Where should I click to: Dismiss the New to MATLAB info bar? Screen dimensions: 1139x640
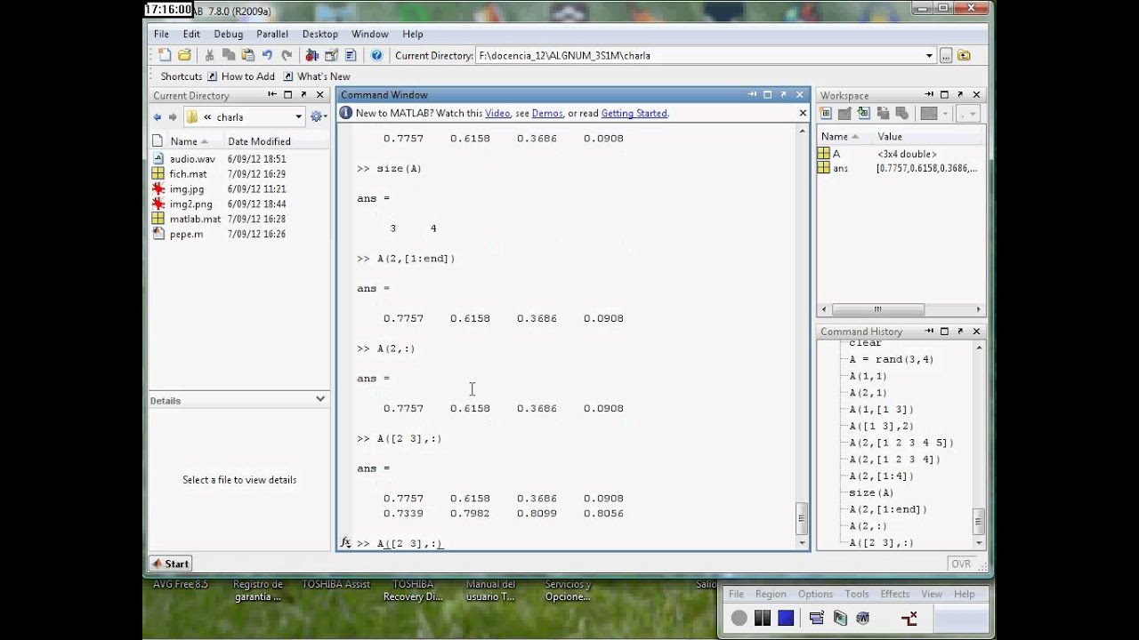[803, 113]
